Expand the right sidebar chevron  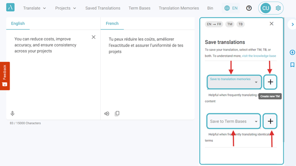[x=293, y=24]
